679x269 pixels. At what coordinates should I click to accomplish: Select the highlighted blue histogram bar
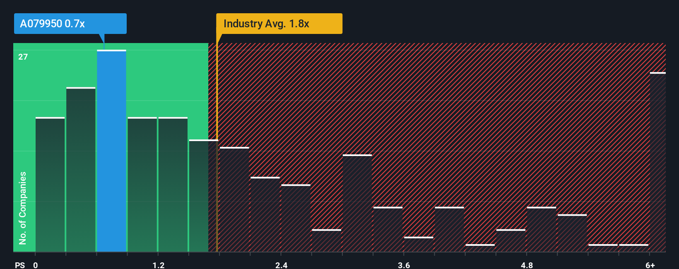click(x=112, y=151)
